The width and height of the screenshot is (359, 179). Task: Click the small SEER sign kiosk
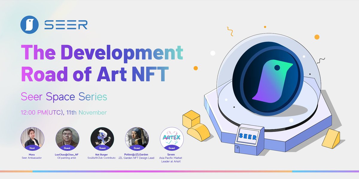[249, 140]
